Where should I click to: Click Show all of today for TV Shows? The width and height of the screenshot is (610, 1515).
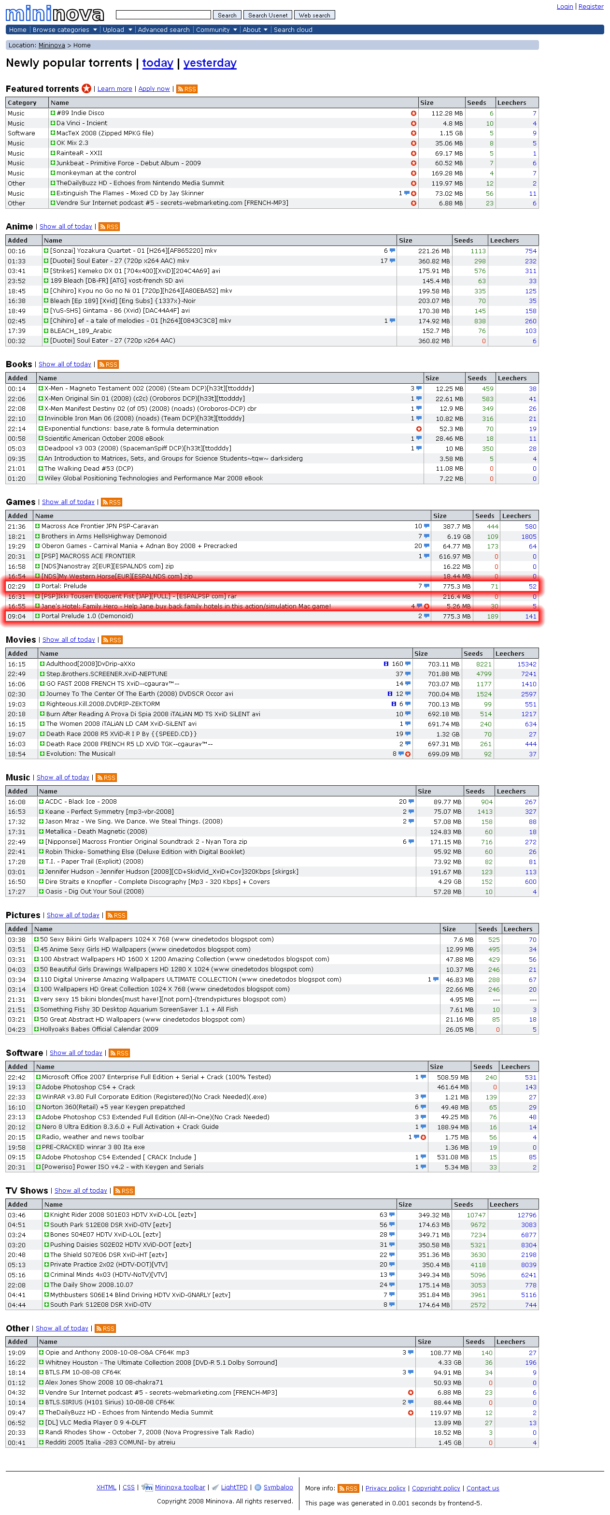[81, 1190]
